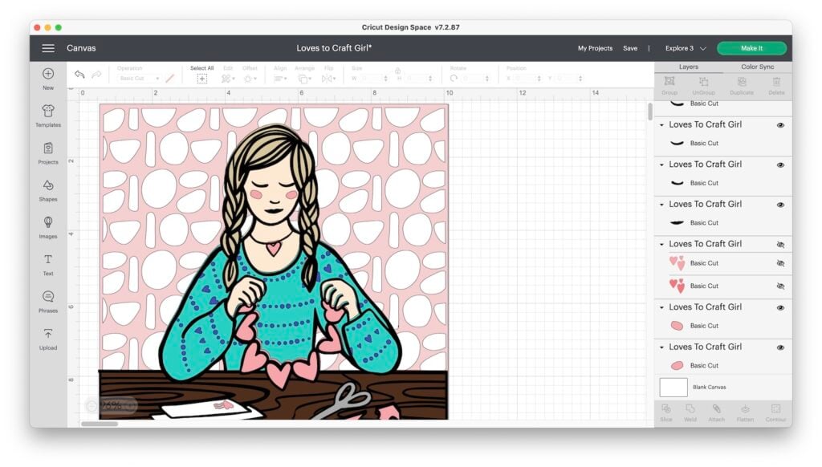The height and width of the screenshot is (467, 822).
Task: Click the Position Y field
Action: pyautogui.click(x=568, y=79)
